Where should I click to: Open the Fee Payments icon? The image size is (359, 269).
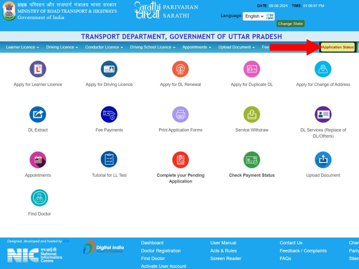click(109, 114)
